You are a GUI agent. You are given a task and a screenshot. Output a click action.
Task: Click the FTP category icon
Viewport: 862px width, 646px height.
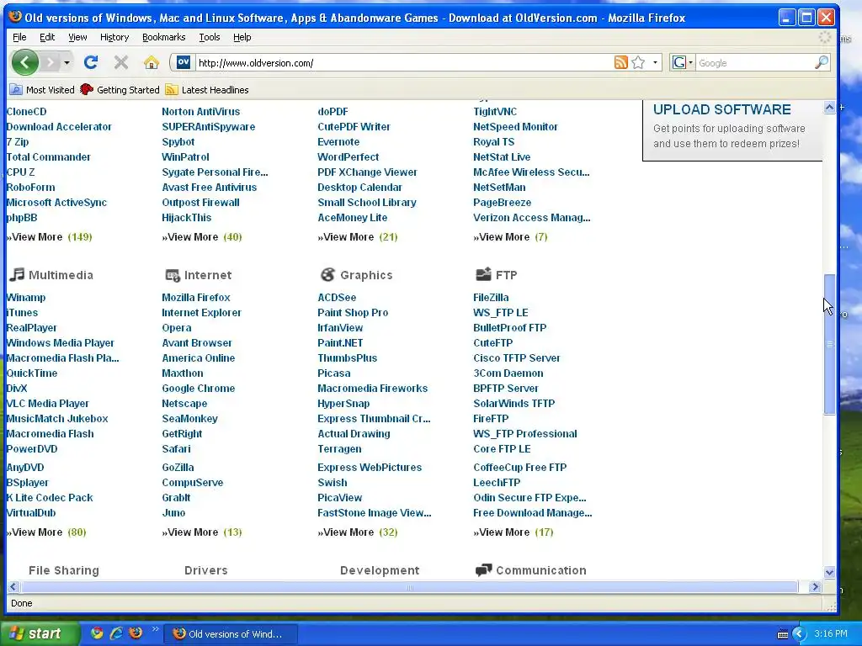coord(483,273)
